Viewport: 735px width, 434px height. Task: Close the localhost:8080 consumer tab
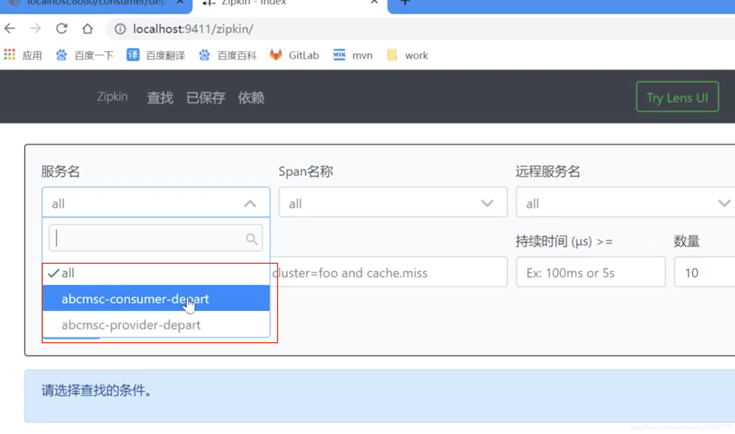click(x=180, y=2)
